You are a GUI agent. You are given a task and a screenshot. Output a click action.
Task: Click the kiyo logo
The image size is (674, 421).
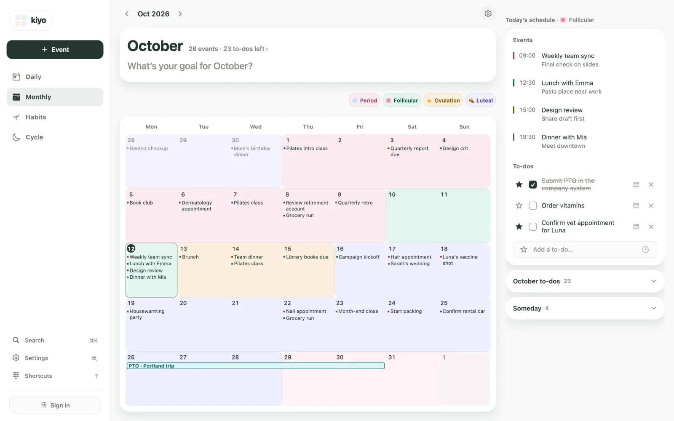click(31, 20)
